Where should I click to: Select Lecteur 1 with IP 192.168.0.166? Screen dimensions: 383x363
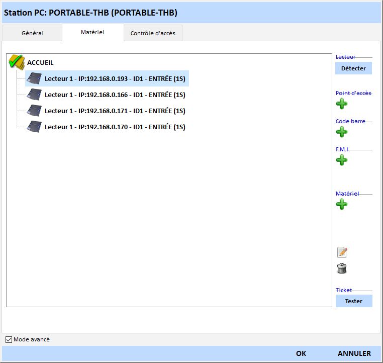(115, 95)
